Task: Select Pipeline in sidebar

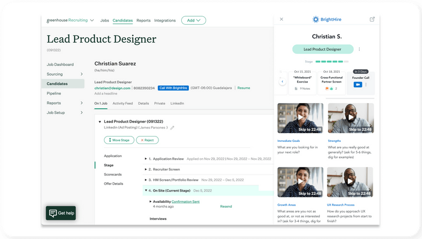Action: 54,93
